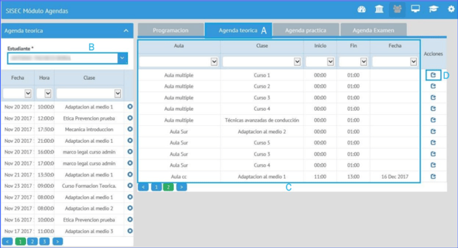The height and width of the screenshot is (248, 458).
Task: Switch to the Agenda practica tab
Action: 306,30
